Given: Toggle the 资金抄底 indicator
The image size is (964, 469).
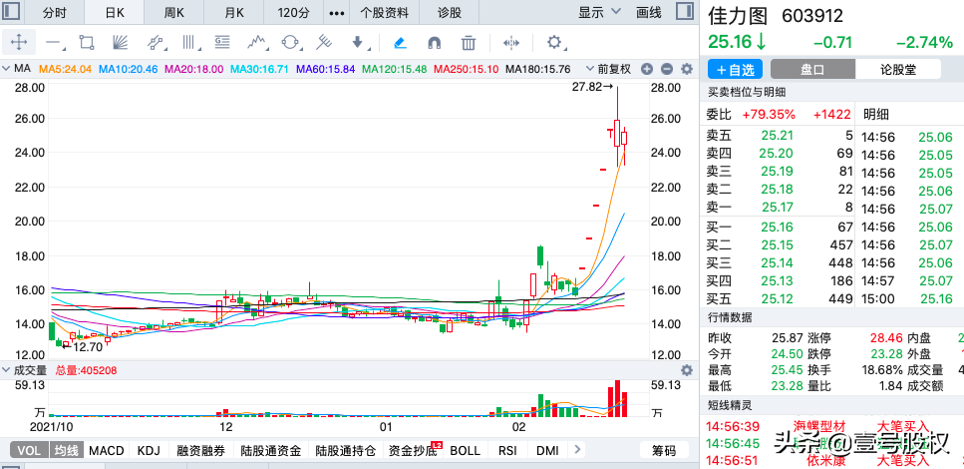Looking at the screenshot, I should coord(413,450).
